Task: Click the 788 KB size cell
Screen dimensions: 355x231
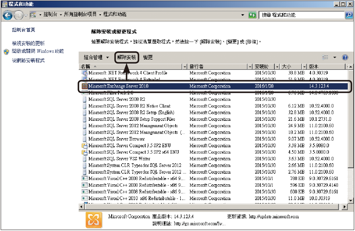Action: [297, 178]
